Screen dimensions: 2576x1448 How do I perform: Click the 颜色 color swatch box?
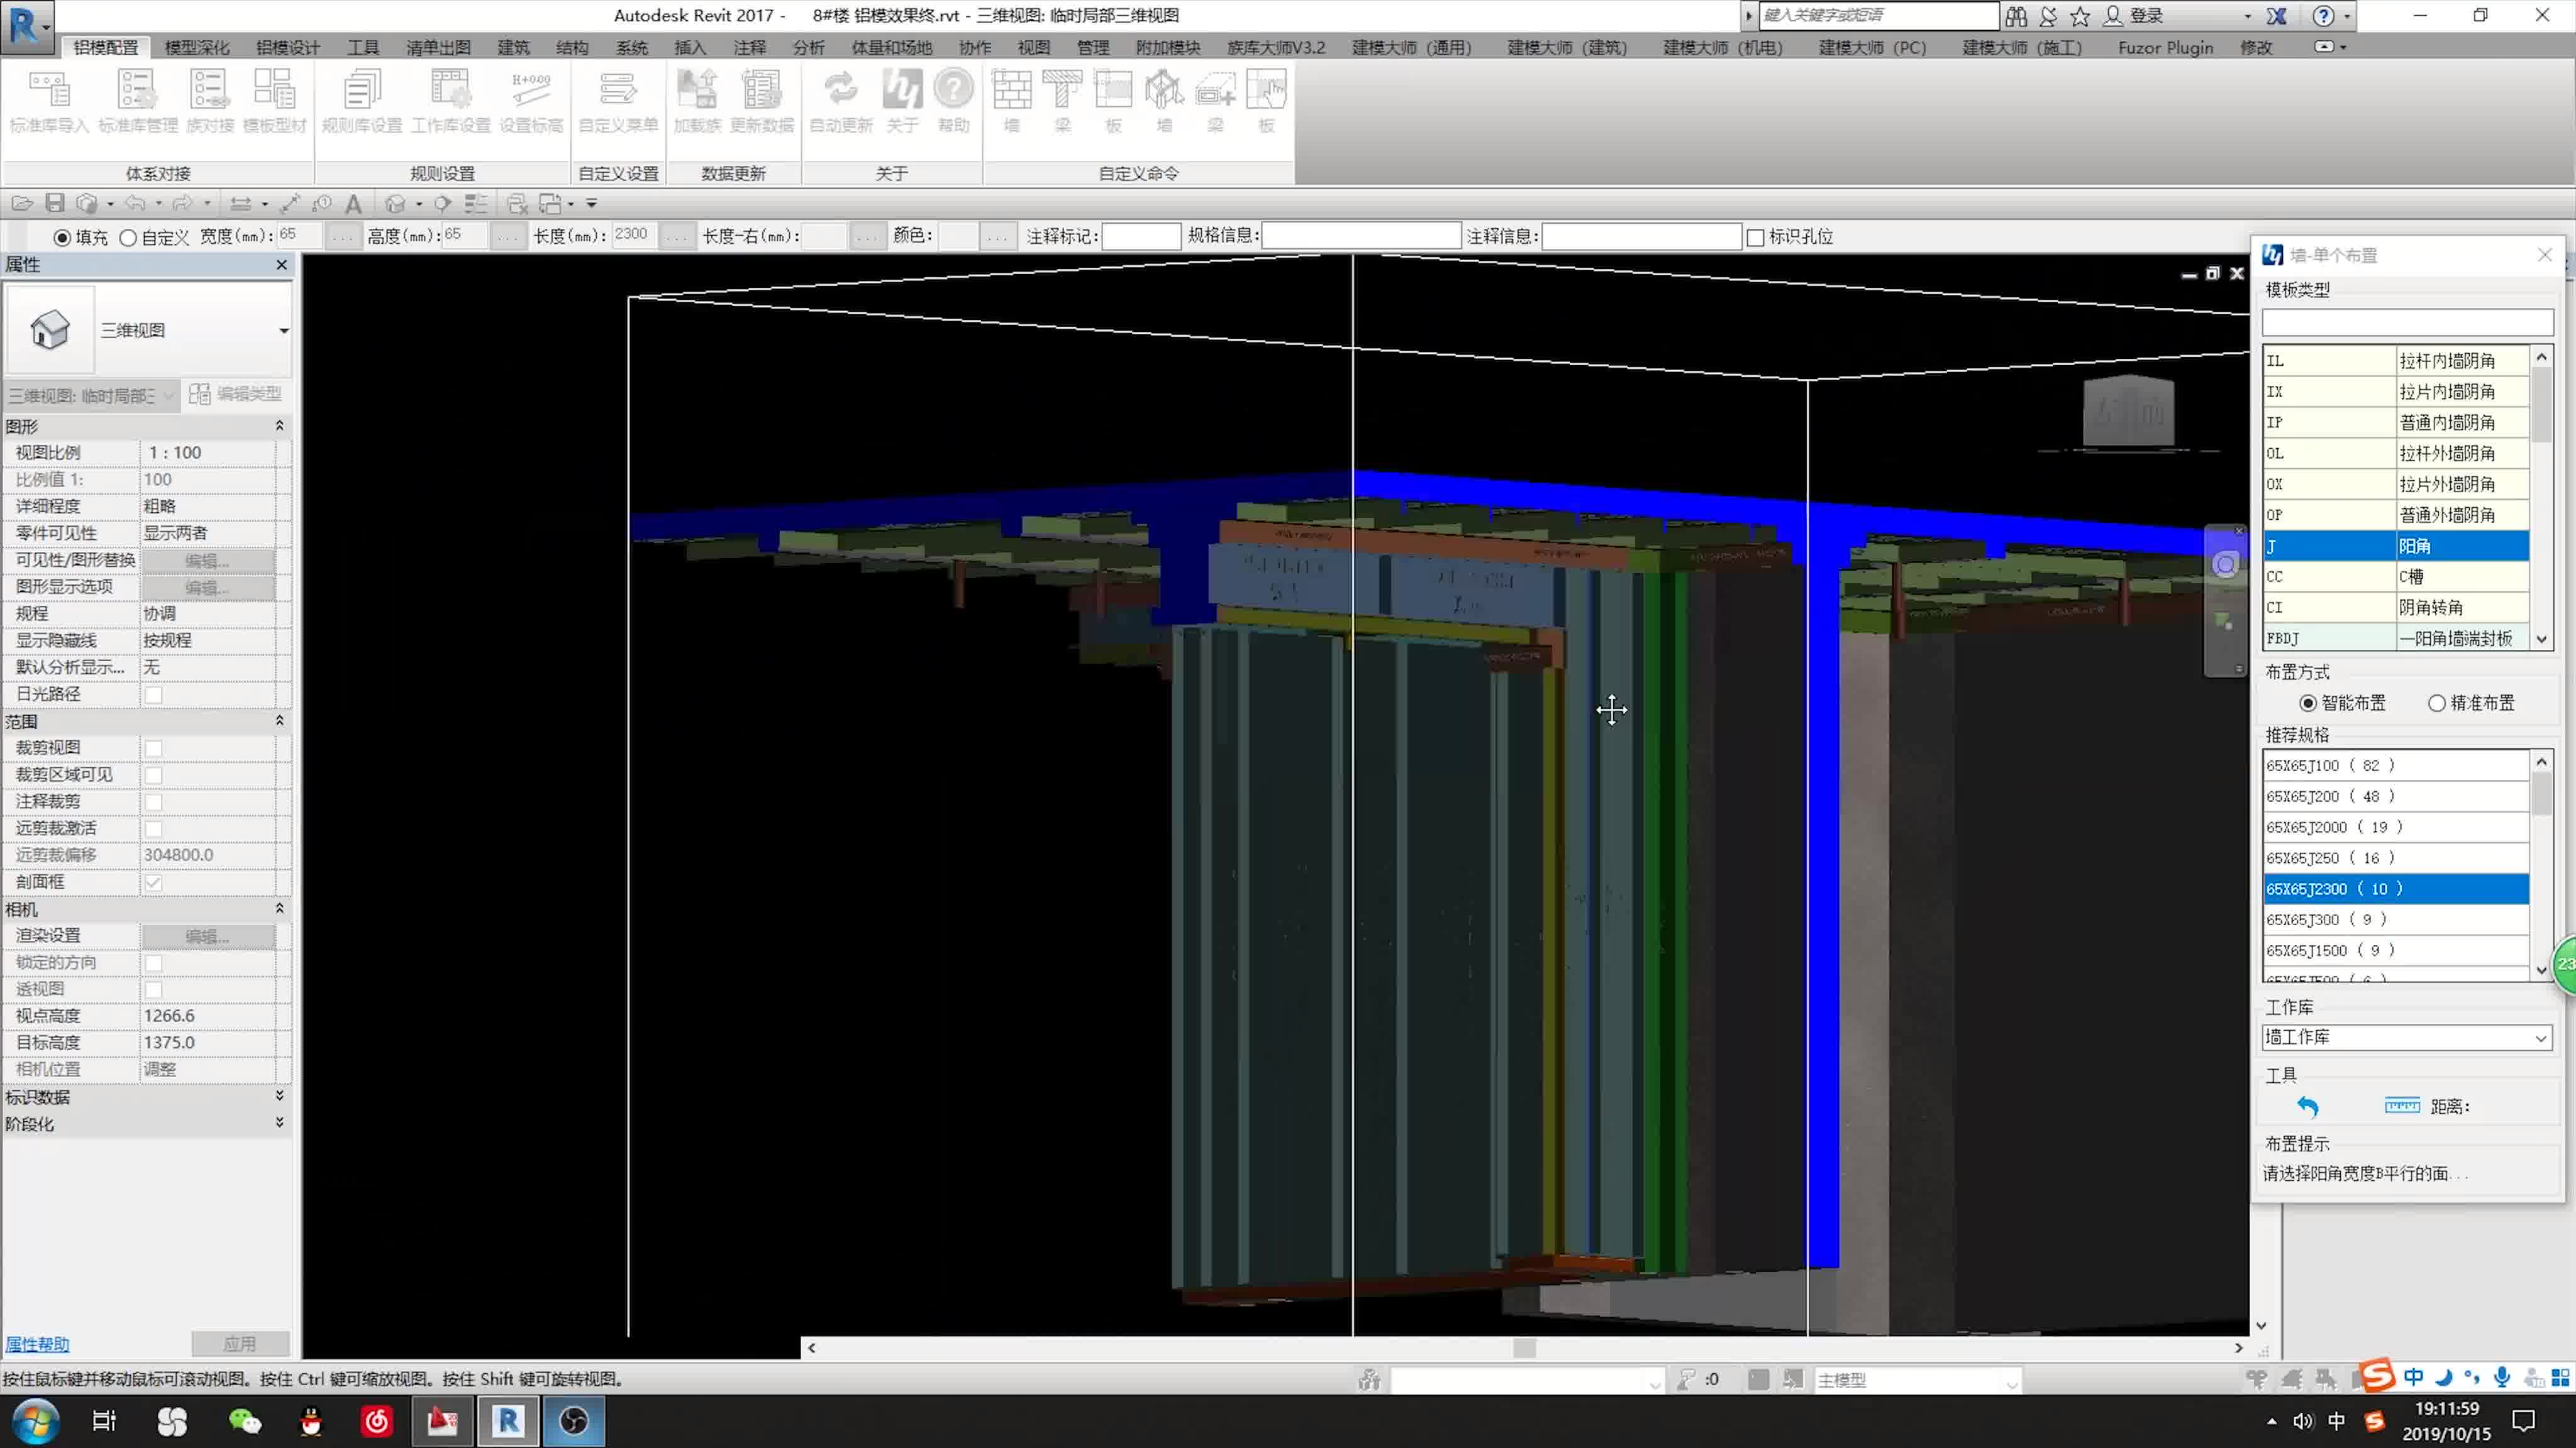click(x=958, y=237)
